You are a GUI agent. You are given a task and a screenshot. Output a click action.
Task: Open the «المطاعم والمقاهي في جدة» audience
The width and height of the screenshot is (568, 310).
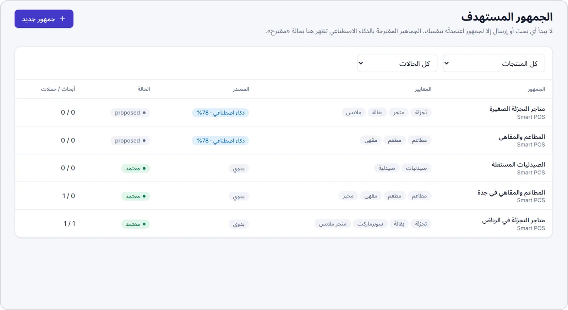(x=511, y=192)
